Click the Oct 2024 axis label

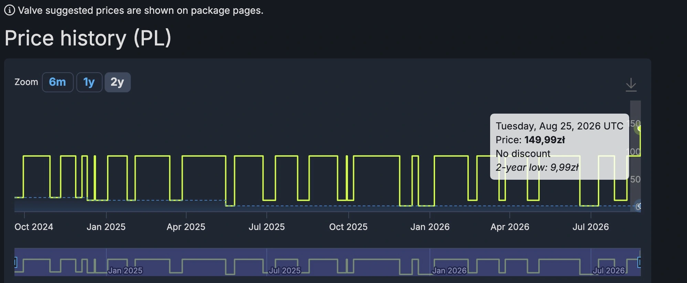click(34, 227)
